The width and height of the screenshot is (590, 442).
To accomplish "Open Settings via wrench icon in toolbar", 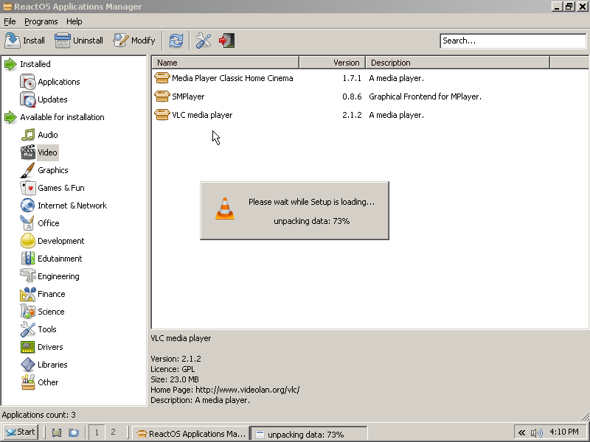I will point(204,41).
